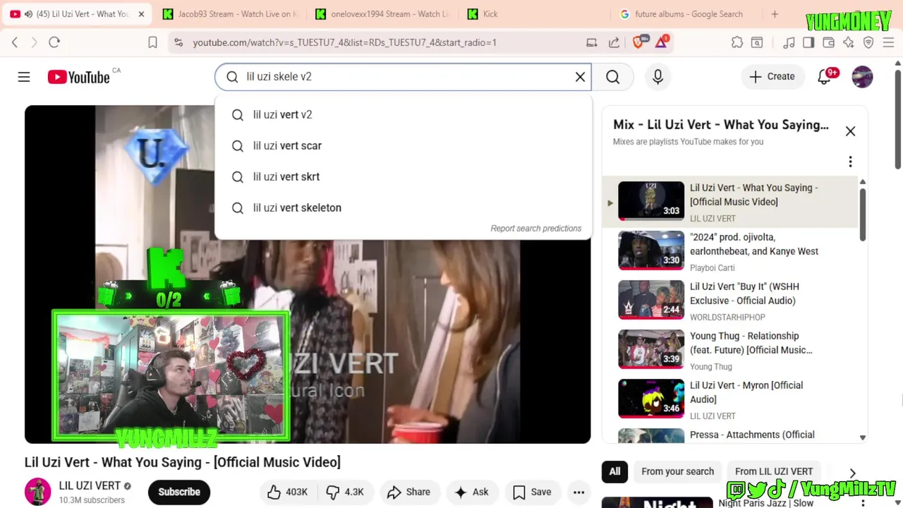This screenshot has height=508, width=903.
Task: Click the address bar URL
Action: tap(345, 42)
